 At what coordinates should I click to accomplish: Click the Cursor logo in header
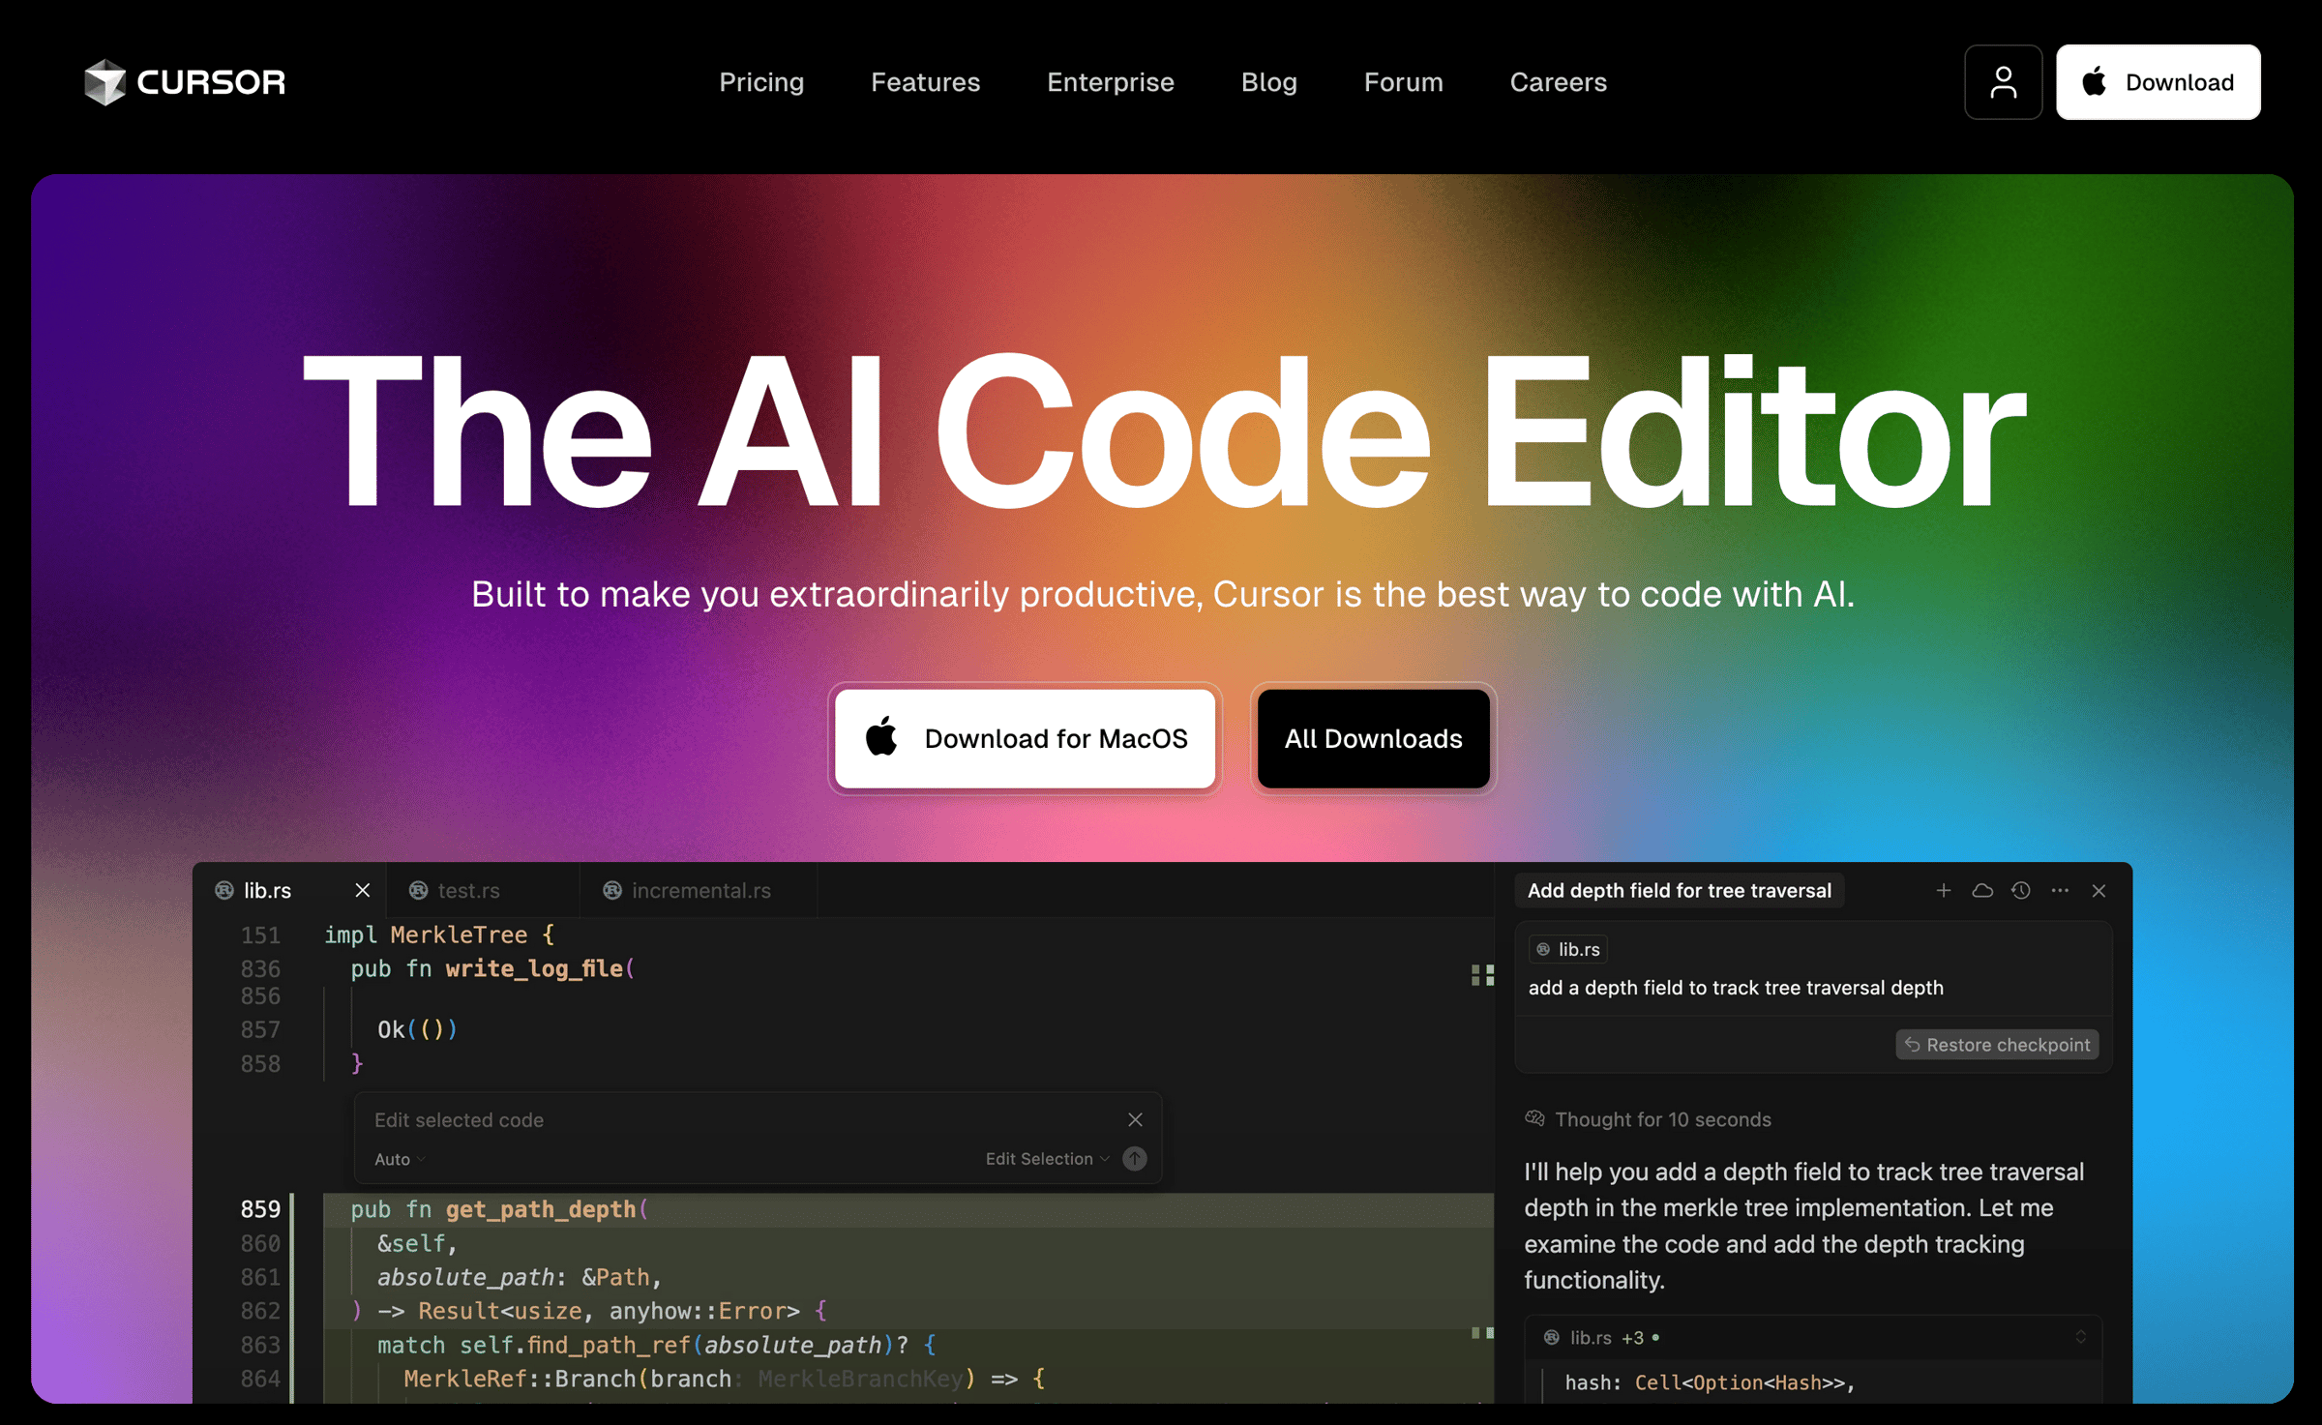coord(185,82)
